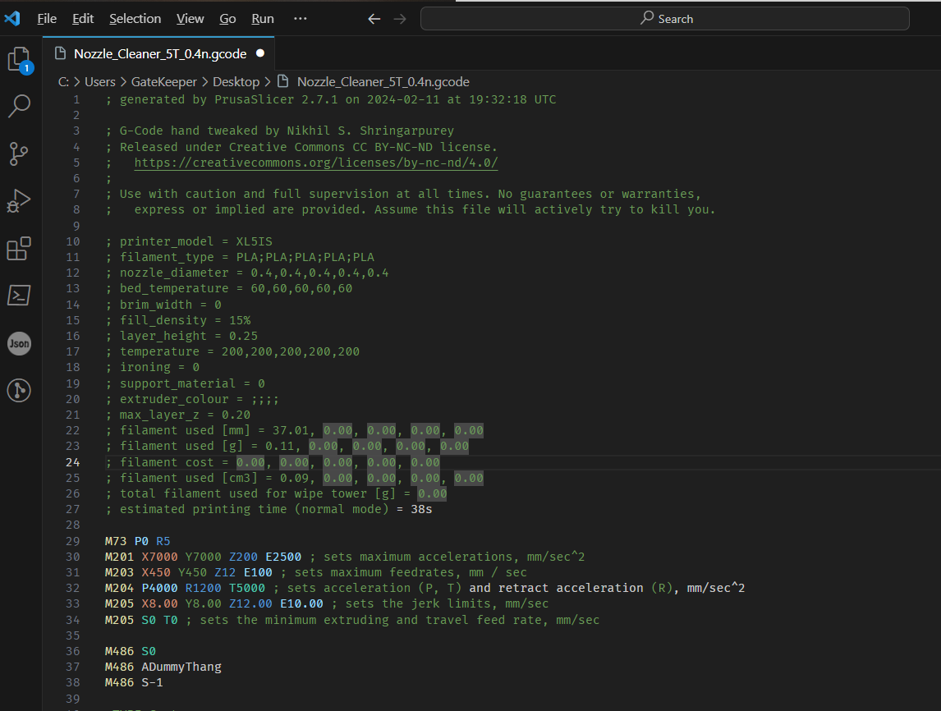941x711 pixels.
Task: Open the creativecommons.org license link
Action: [x=316, y=163]
